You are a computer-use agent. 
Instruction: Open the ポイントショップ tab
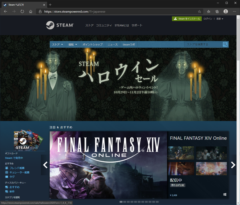click(x=92, y=45)
